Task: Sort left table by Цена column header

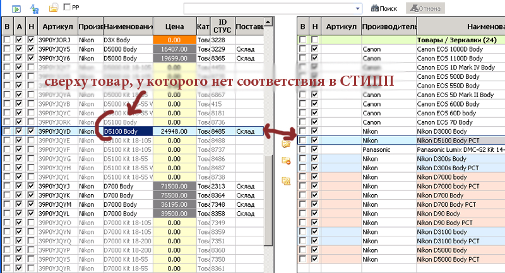Action: [x=175, y=26]
